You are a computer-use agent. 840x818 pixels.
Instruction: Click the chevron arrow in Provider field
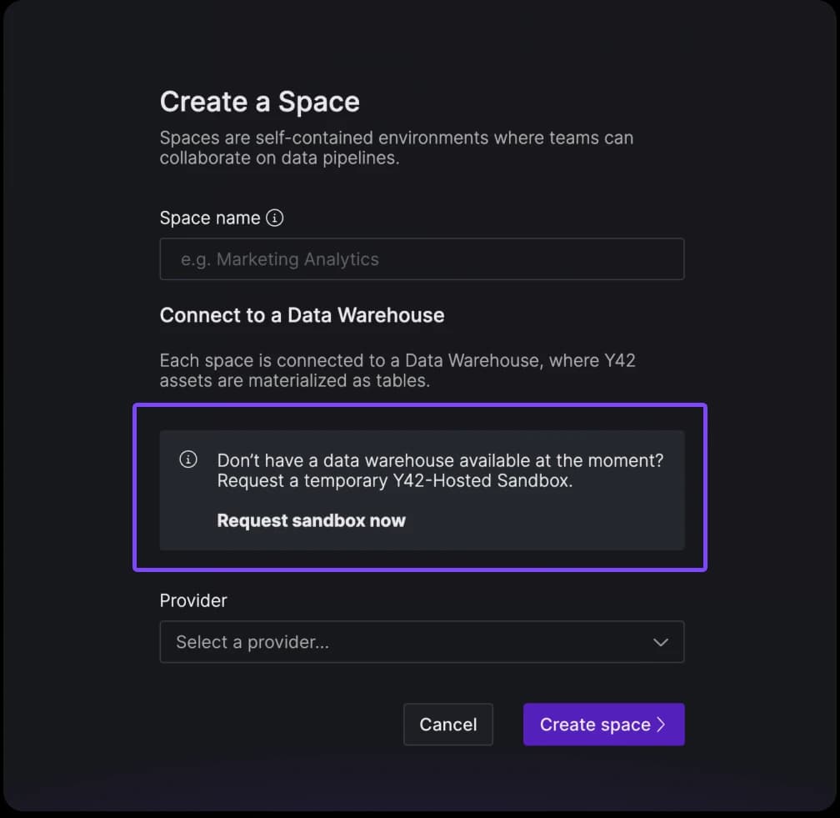click(x=661, y=642)
